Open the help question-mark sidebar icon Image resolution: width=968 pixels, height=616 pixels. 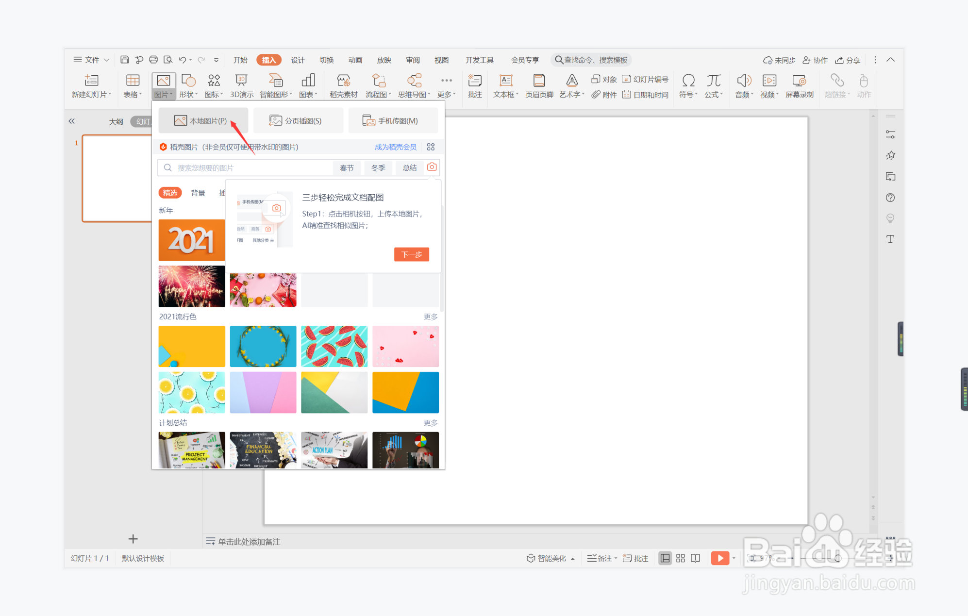(890, 198)
